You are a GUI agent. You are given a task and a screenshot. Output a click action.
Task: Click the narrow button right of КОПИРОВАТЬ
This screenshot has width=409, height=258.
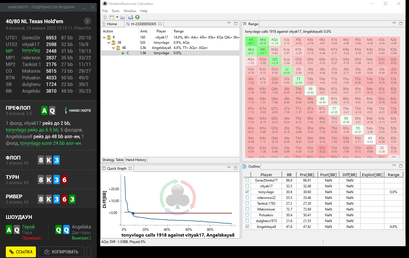point(89,252)
